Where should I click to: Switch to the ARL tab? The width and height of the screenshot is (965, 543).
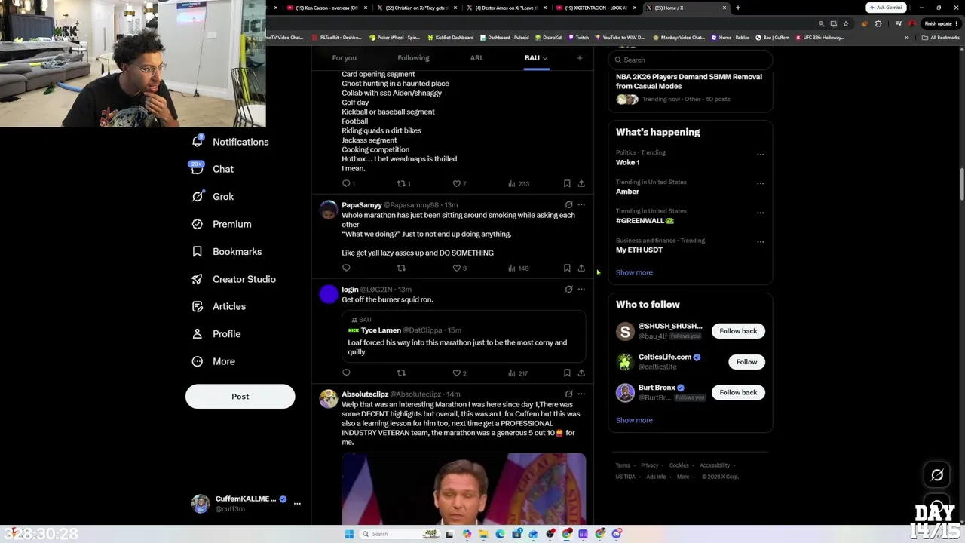pyautogui.click(x=476, y=58)
